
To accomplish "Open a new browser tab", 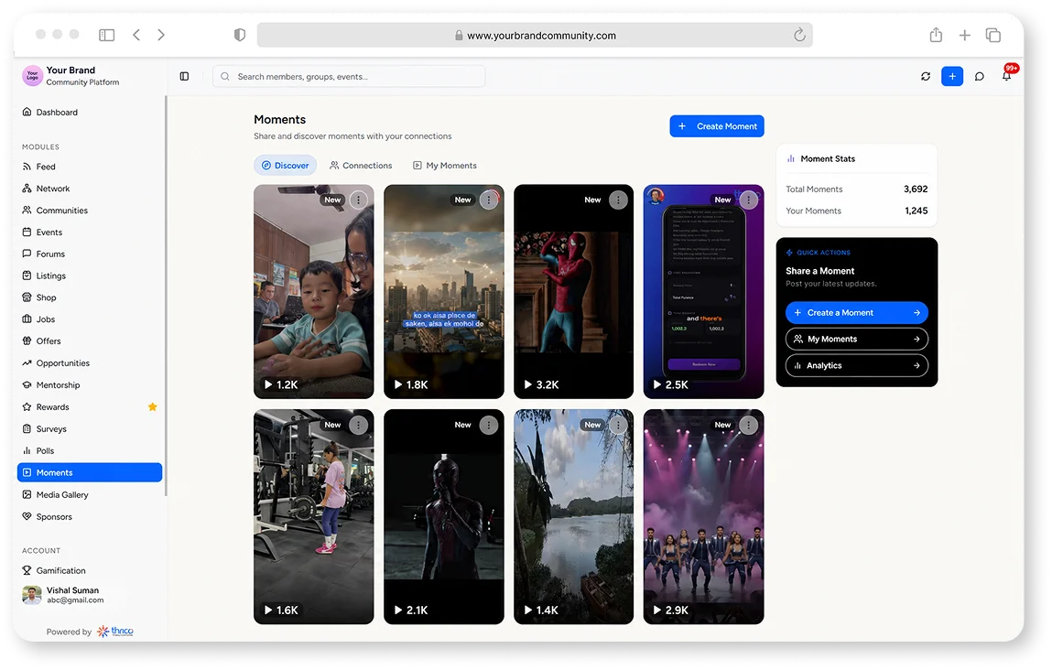I will tap(965, 35).
